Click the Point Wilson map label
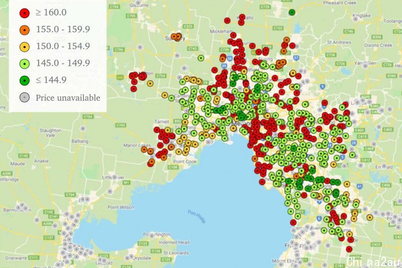Image resolution: width=402 pixels, height=268 pixels. 121,207
